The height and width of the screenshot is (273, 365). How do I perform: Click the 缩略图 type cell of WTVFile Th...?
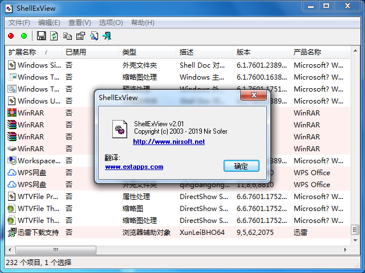133,209
